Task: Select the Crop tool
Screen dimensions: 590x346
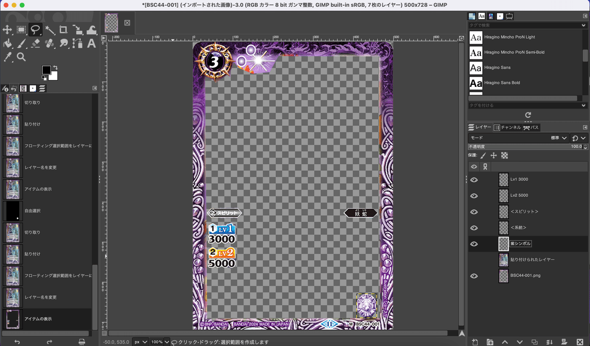Action: point(63,30)
